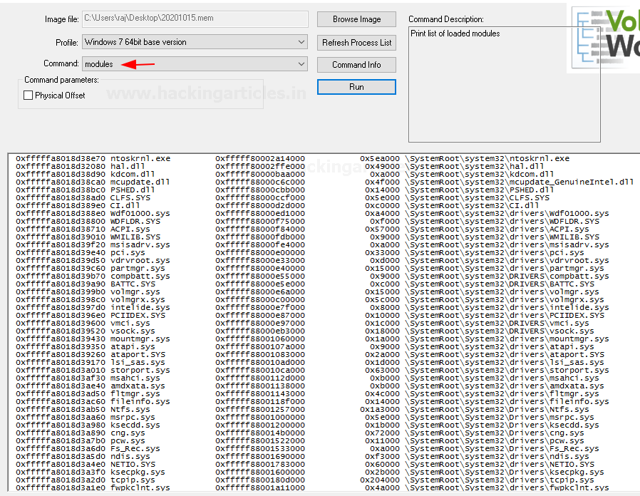Select the ACPI.sys module row

pyautogui.click(x=130, y=229)
